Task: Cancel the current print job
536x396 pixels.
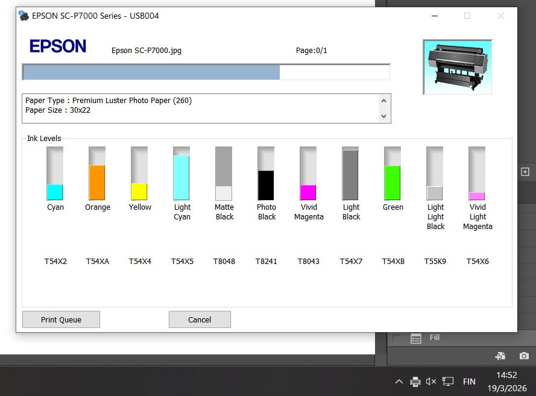Action: 200,319
